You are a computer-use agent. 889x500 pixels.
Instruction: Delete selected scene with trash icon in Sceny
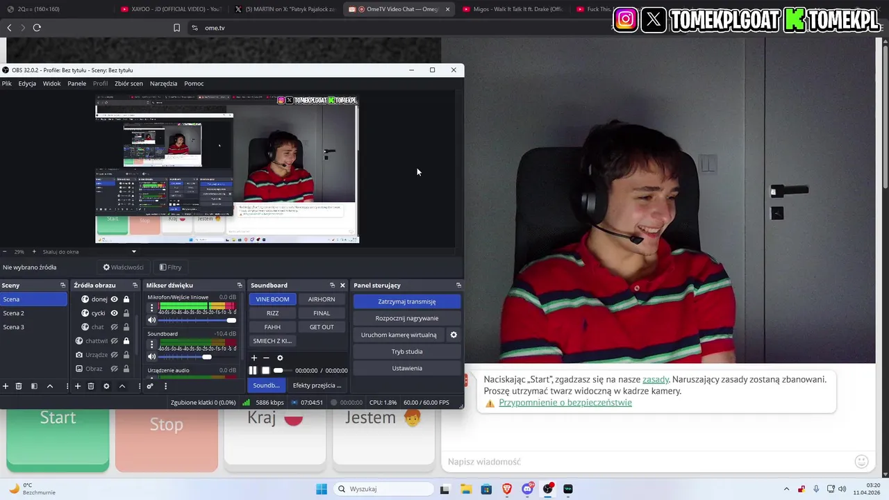coord(19,386)
